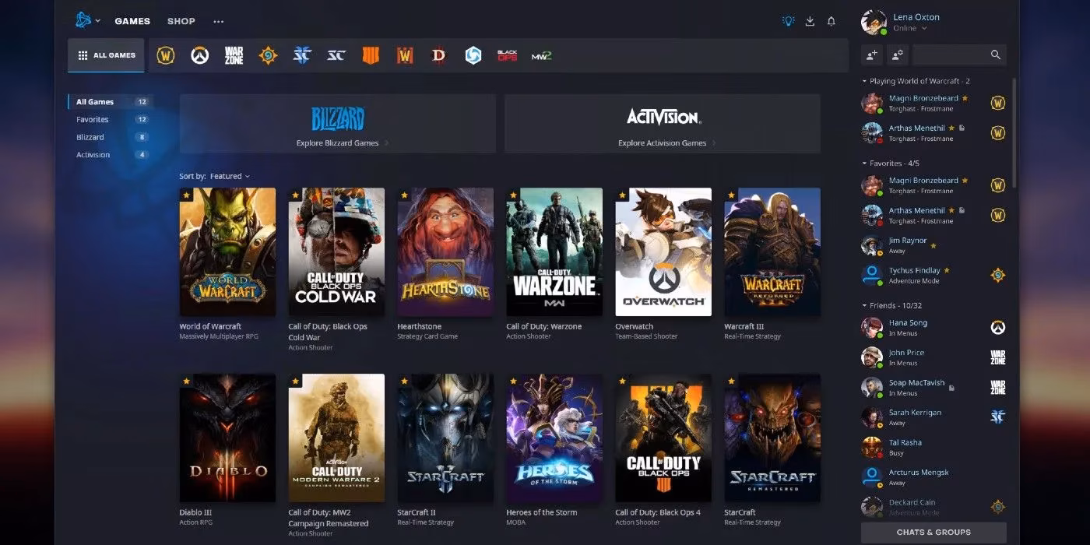The height and width of the screenshot is (545, 1090).
Task: Select the MW2 icon in the game bar
Action: click(541, 55)
